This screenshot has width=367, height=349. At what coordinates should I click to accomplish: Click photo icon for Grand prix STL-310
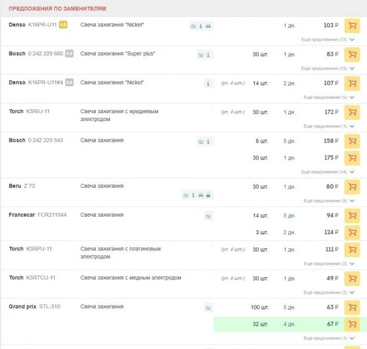click(208, 308)
